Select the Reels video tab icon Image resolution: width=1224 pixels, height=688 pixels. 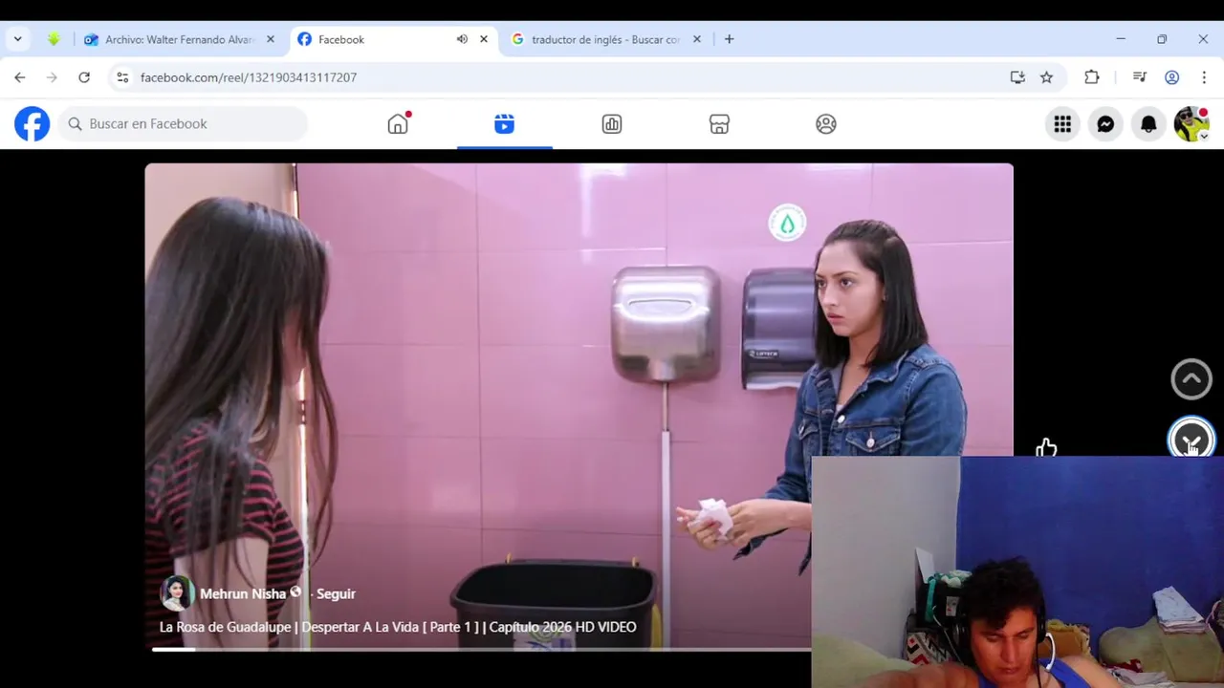504,124
